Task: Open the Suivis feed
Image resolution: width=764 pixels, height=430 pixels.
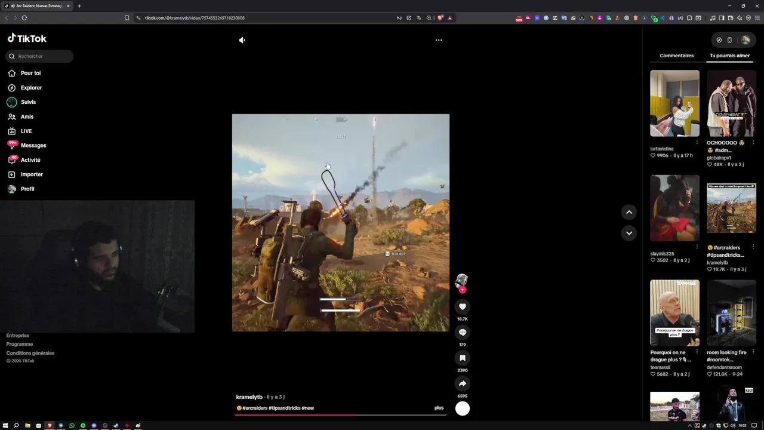Action: pyautogui.click(x=21, y=102)
